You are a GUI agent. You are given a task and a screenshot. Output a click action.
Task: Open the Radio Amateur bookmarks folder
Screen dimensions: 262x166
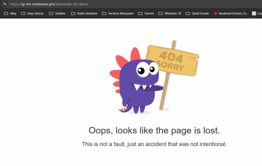84,13
